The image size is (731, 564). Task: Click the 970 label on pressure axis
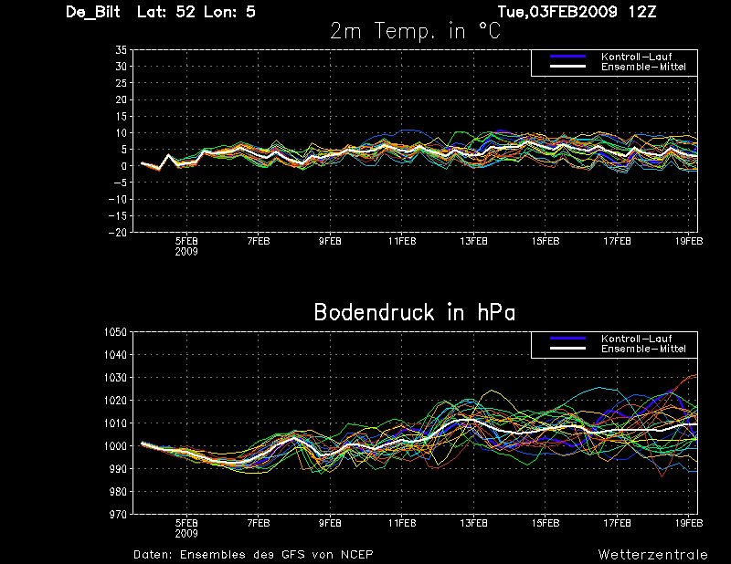click(118, 515)
